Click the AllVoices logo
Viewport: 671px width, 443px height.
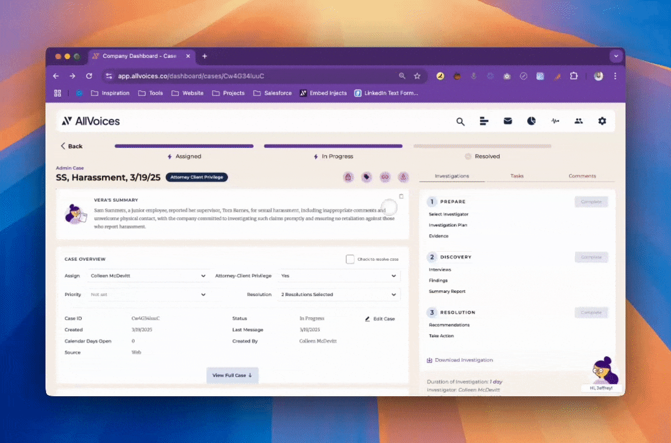91,121
